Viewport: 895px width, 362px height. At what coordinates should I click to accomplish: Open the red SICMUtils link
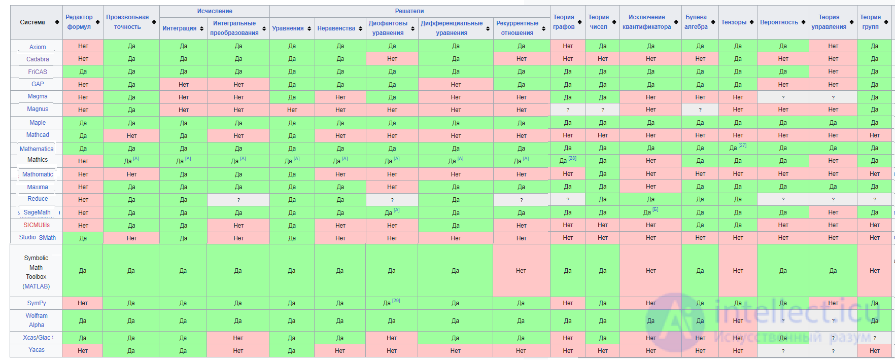(37, 225)
